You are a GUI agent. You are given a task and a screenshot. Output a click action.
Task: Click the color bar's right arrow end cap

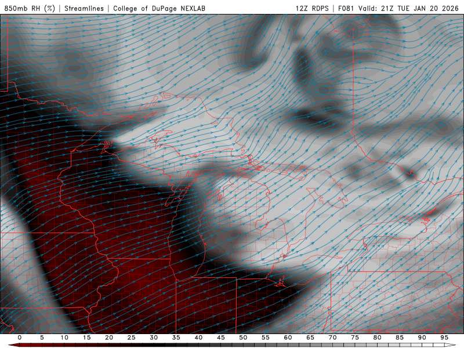point(450,345)
